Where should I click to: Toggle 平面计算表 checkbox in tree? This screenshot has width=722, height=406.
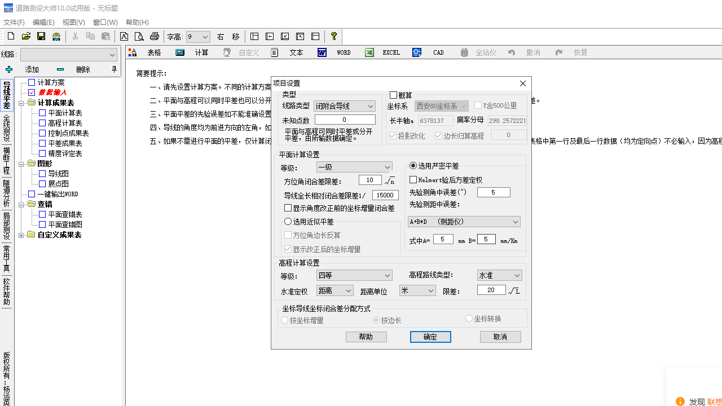click(42, 113)
